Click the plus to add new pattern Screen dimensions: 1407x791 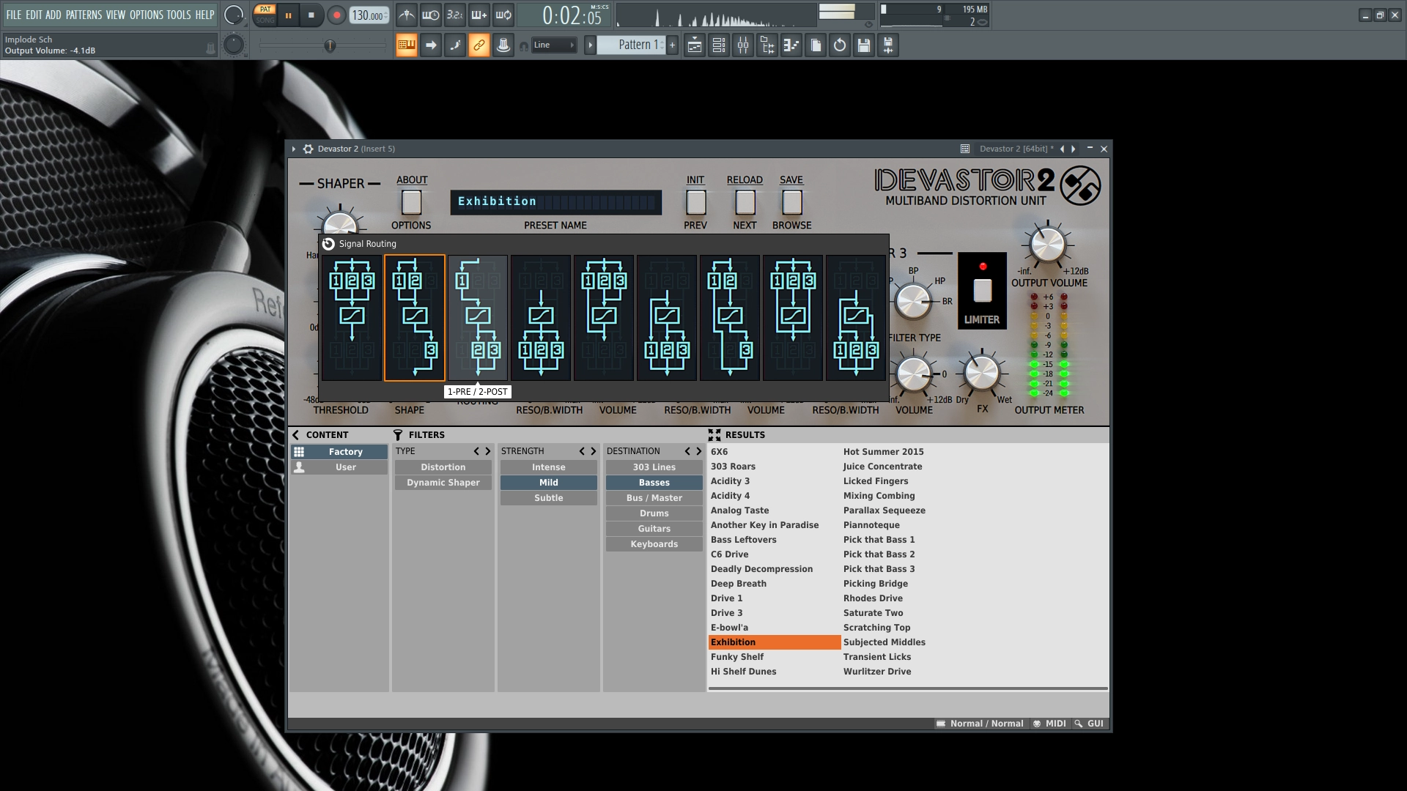click(672, 45)
